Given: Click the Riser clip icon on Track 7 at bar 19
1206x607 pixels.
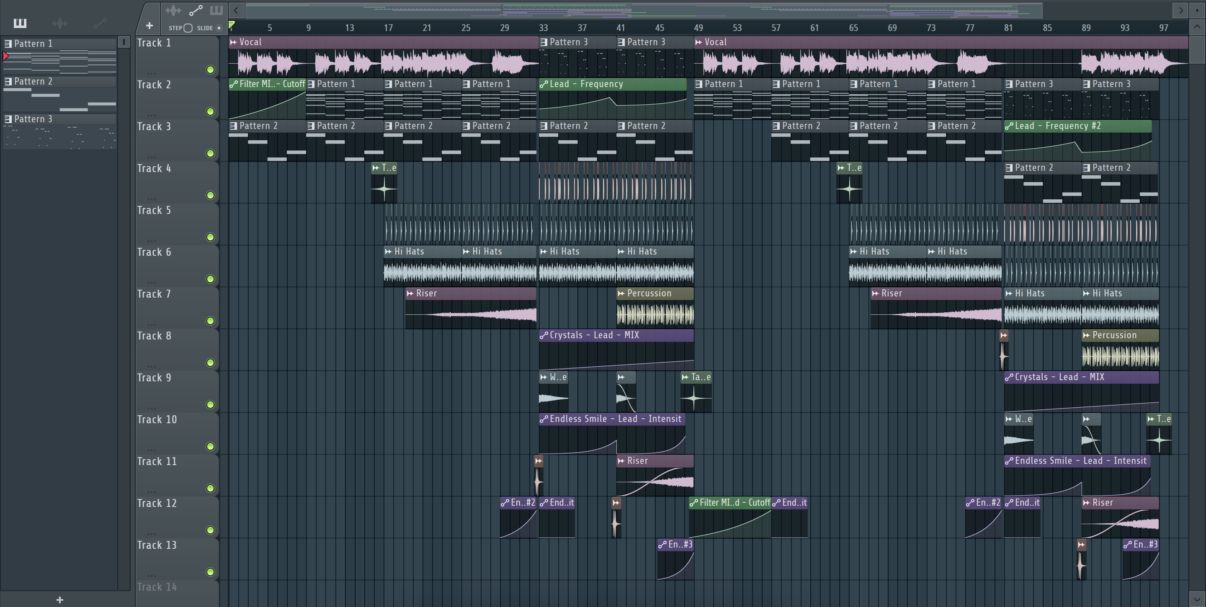Looking at the screenshot, I should tap(410, 293).
